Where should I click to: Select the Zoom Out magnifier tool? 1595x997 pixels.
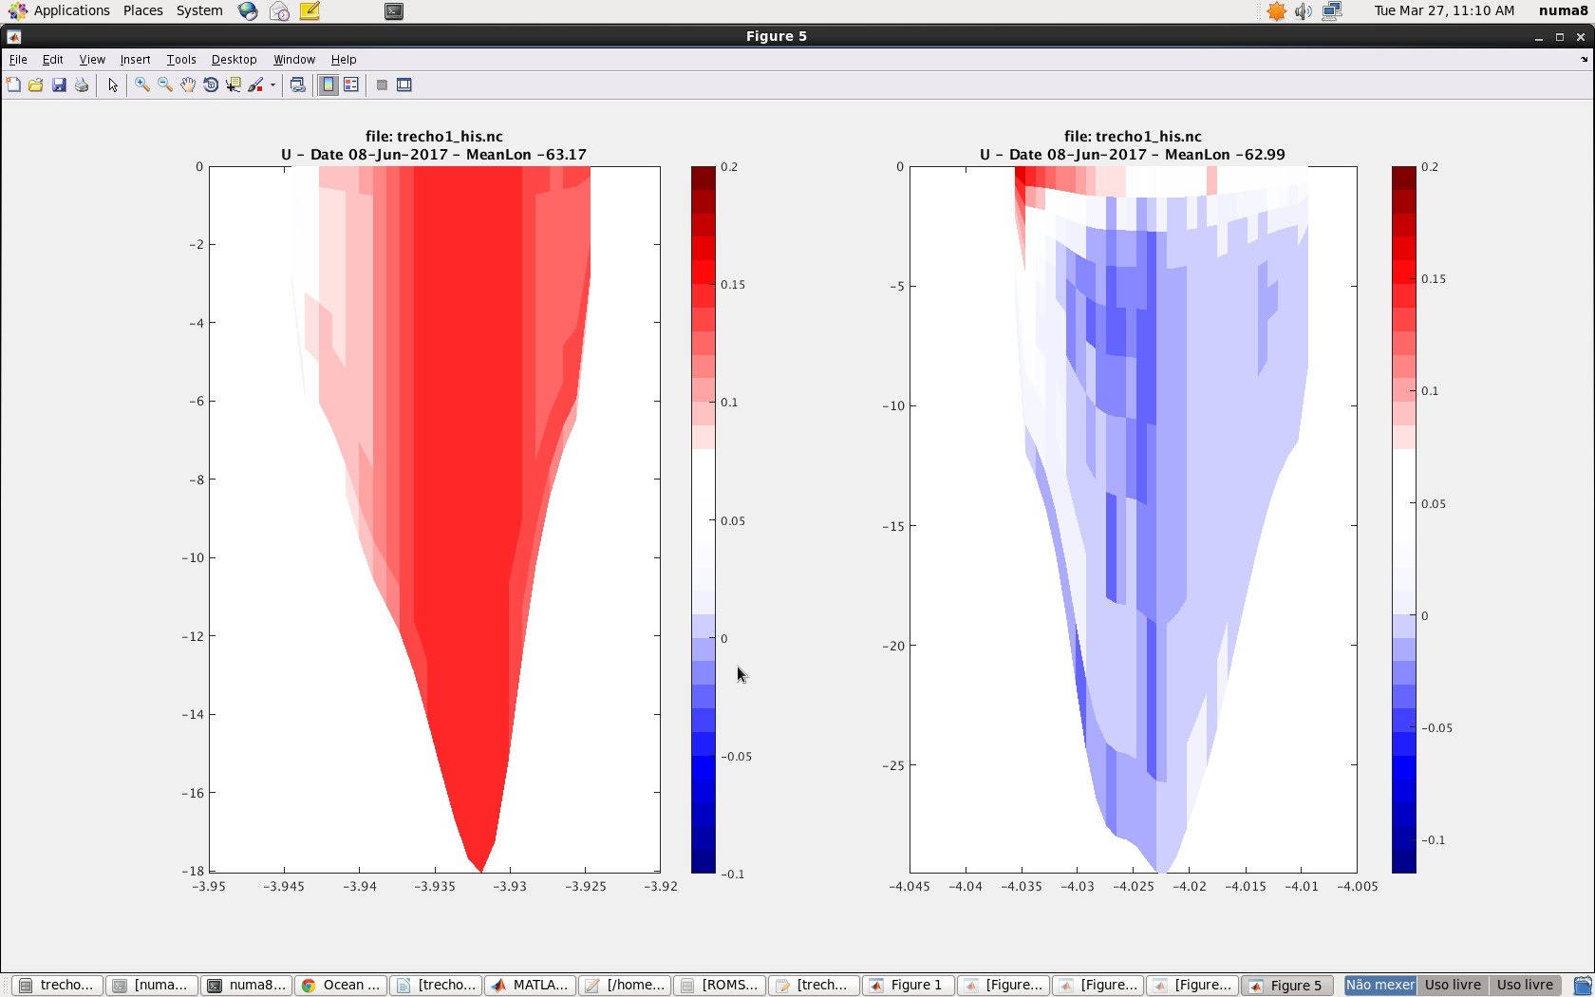tap(165, 85)
